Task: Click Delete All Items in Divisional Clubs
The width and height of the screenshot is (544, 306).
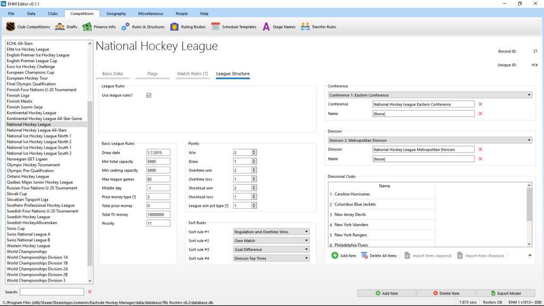Action: tap(379, 256)
